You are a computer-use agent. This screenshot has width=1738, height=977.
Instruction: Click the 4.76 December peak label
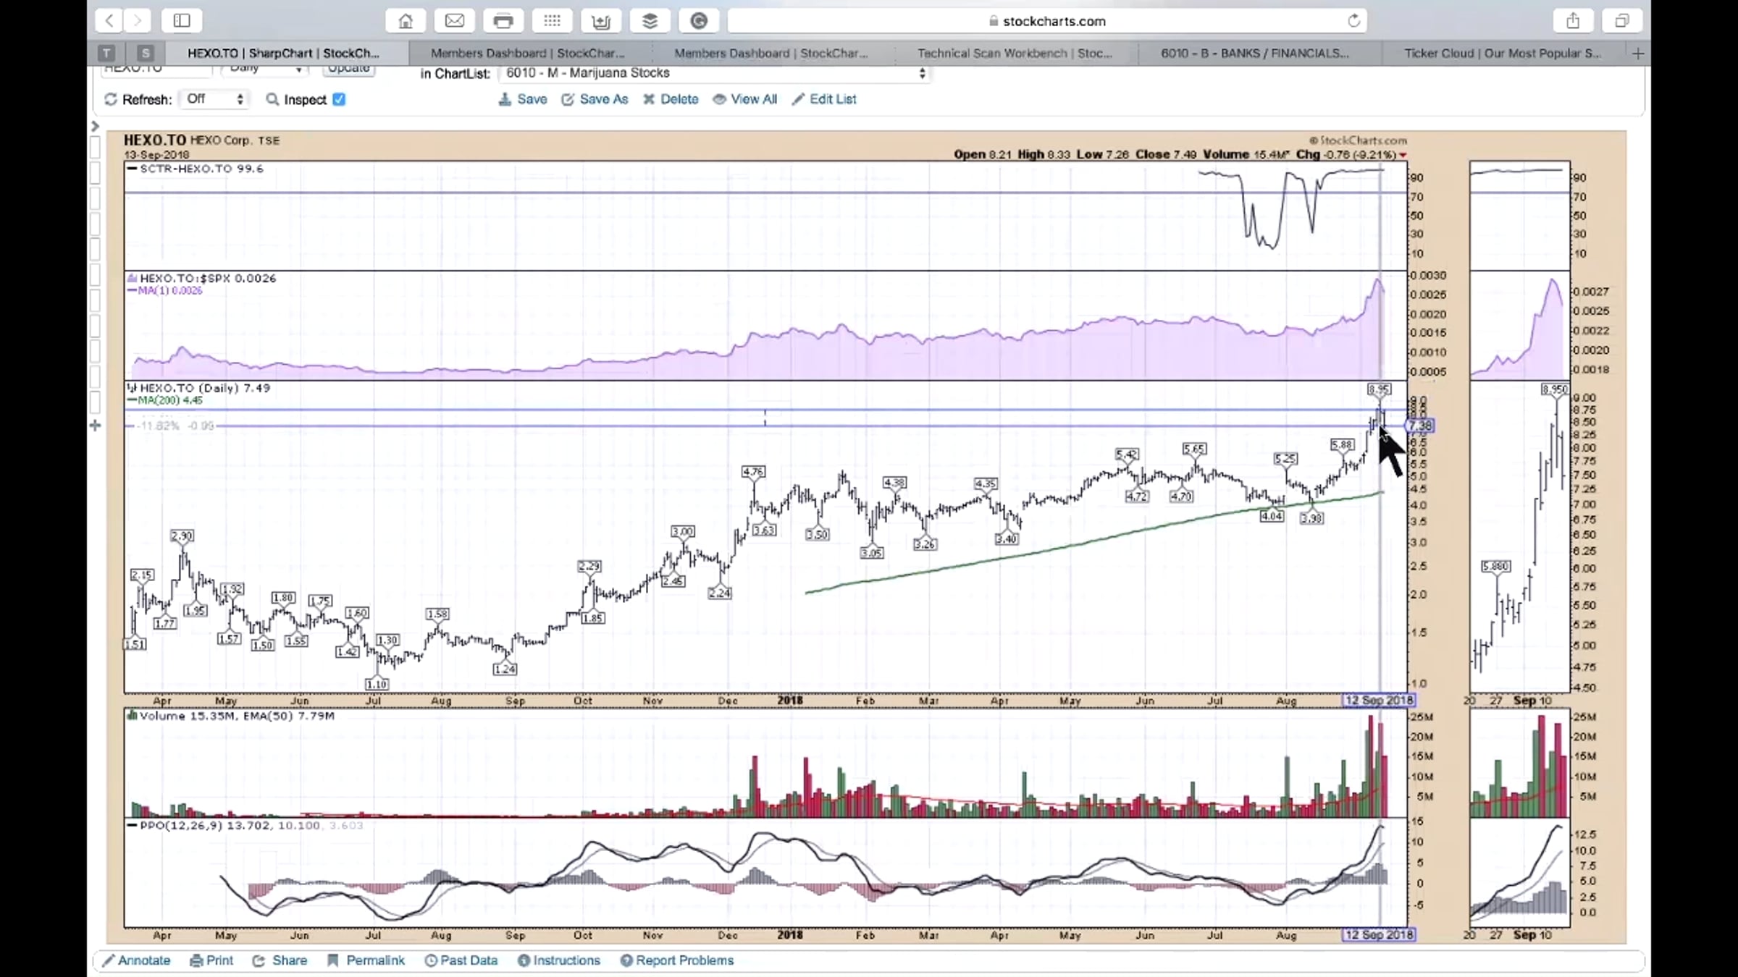tap(753, 472)
